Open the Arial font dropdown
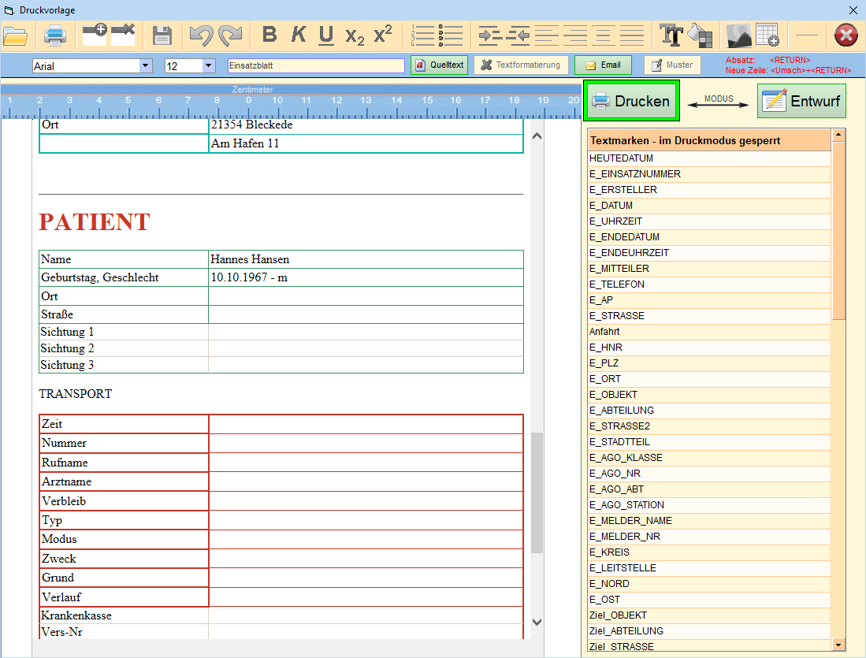The width and height of the screenshot is (866, 658). click(145, 66)
